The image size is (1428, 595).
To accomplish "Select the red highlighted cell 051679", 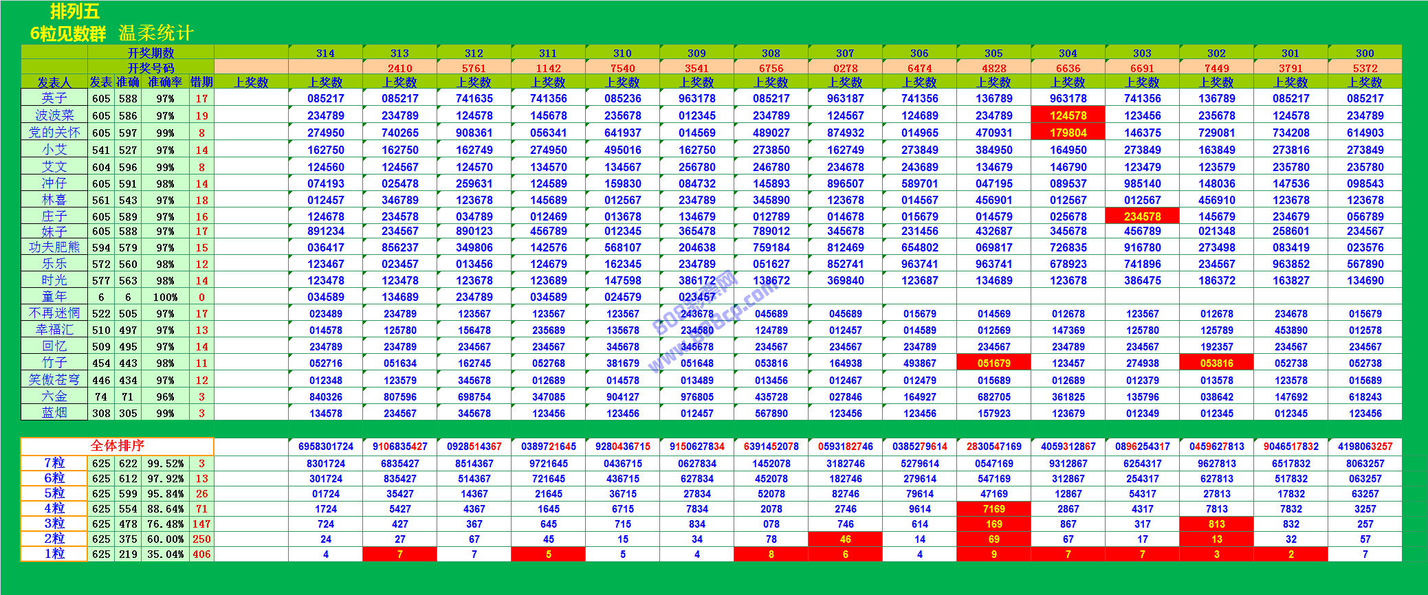I will (993, 363).
